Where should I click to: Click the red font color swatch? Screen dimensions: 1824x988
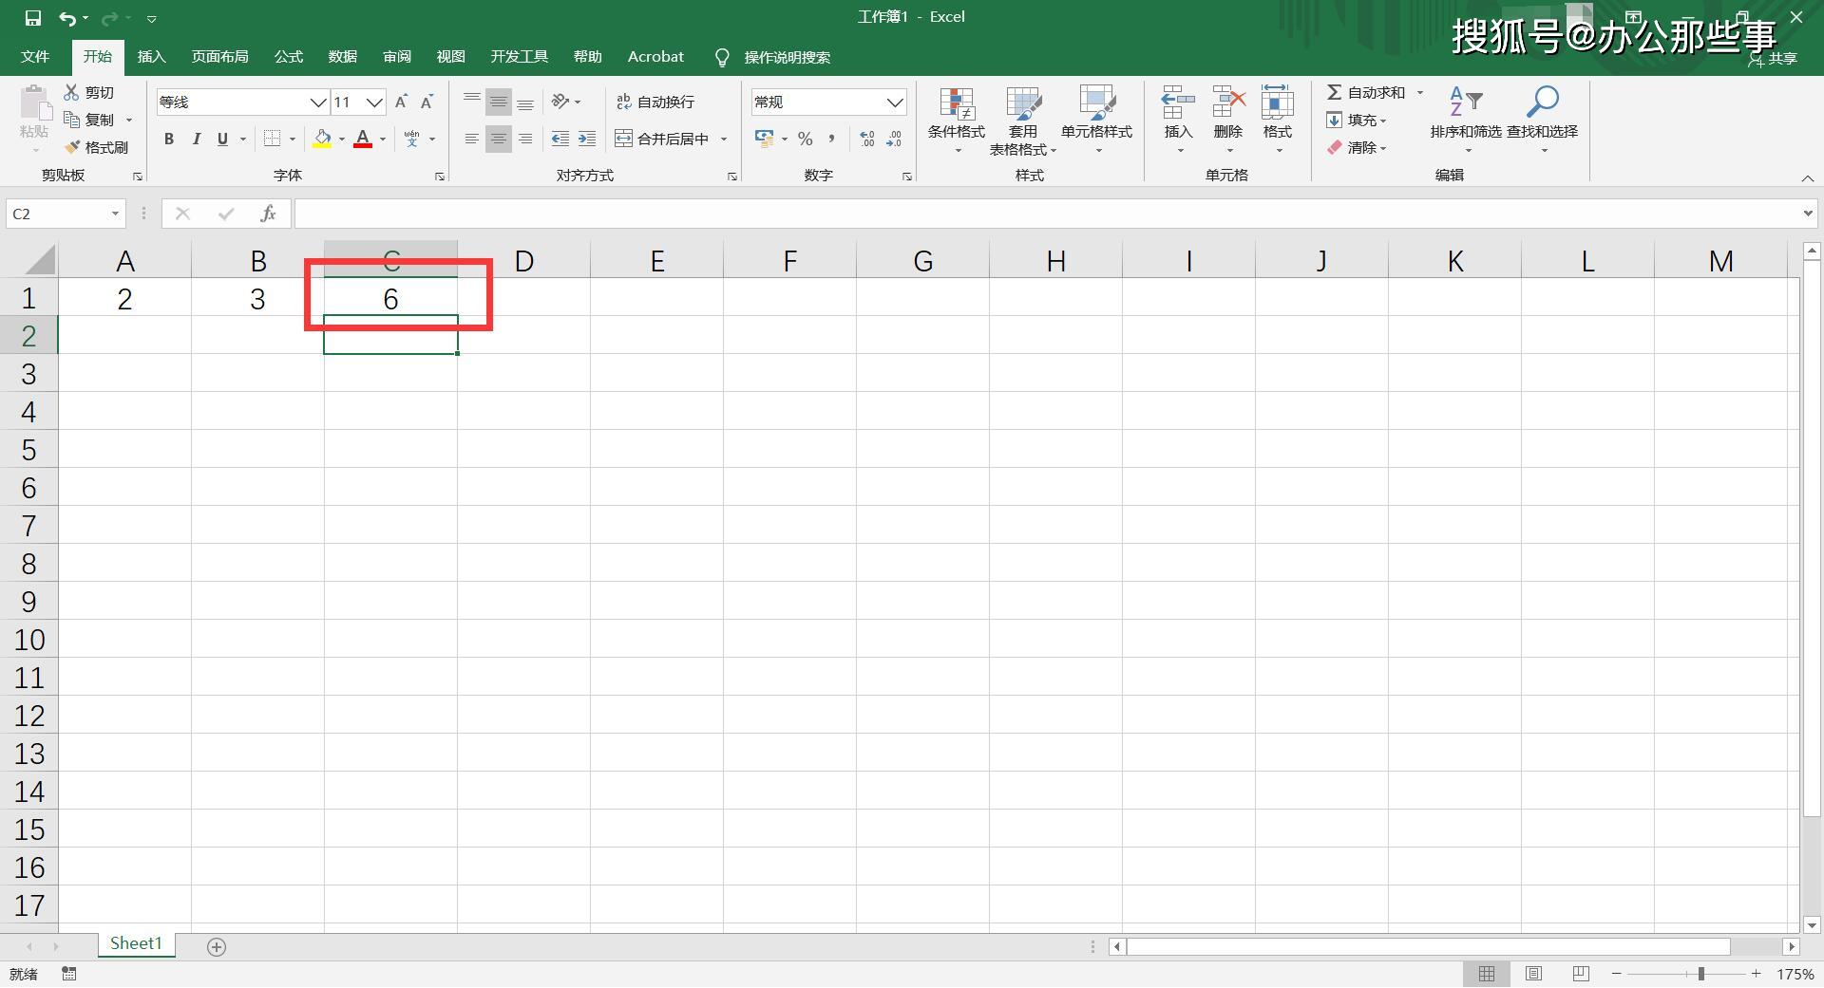pos(363,139)
